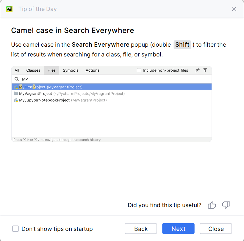Click the filter funnel icon
This screenshot has height=241, width=244.
pyautogui.click(x=205, y=70)
